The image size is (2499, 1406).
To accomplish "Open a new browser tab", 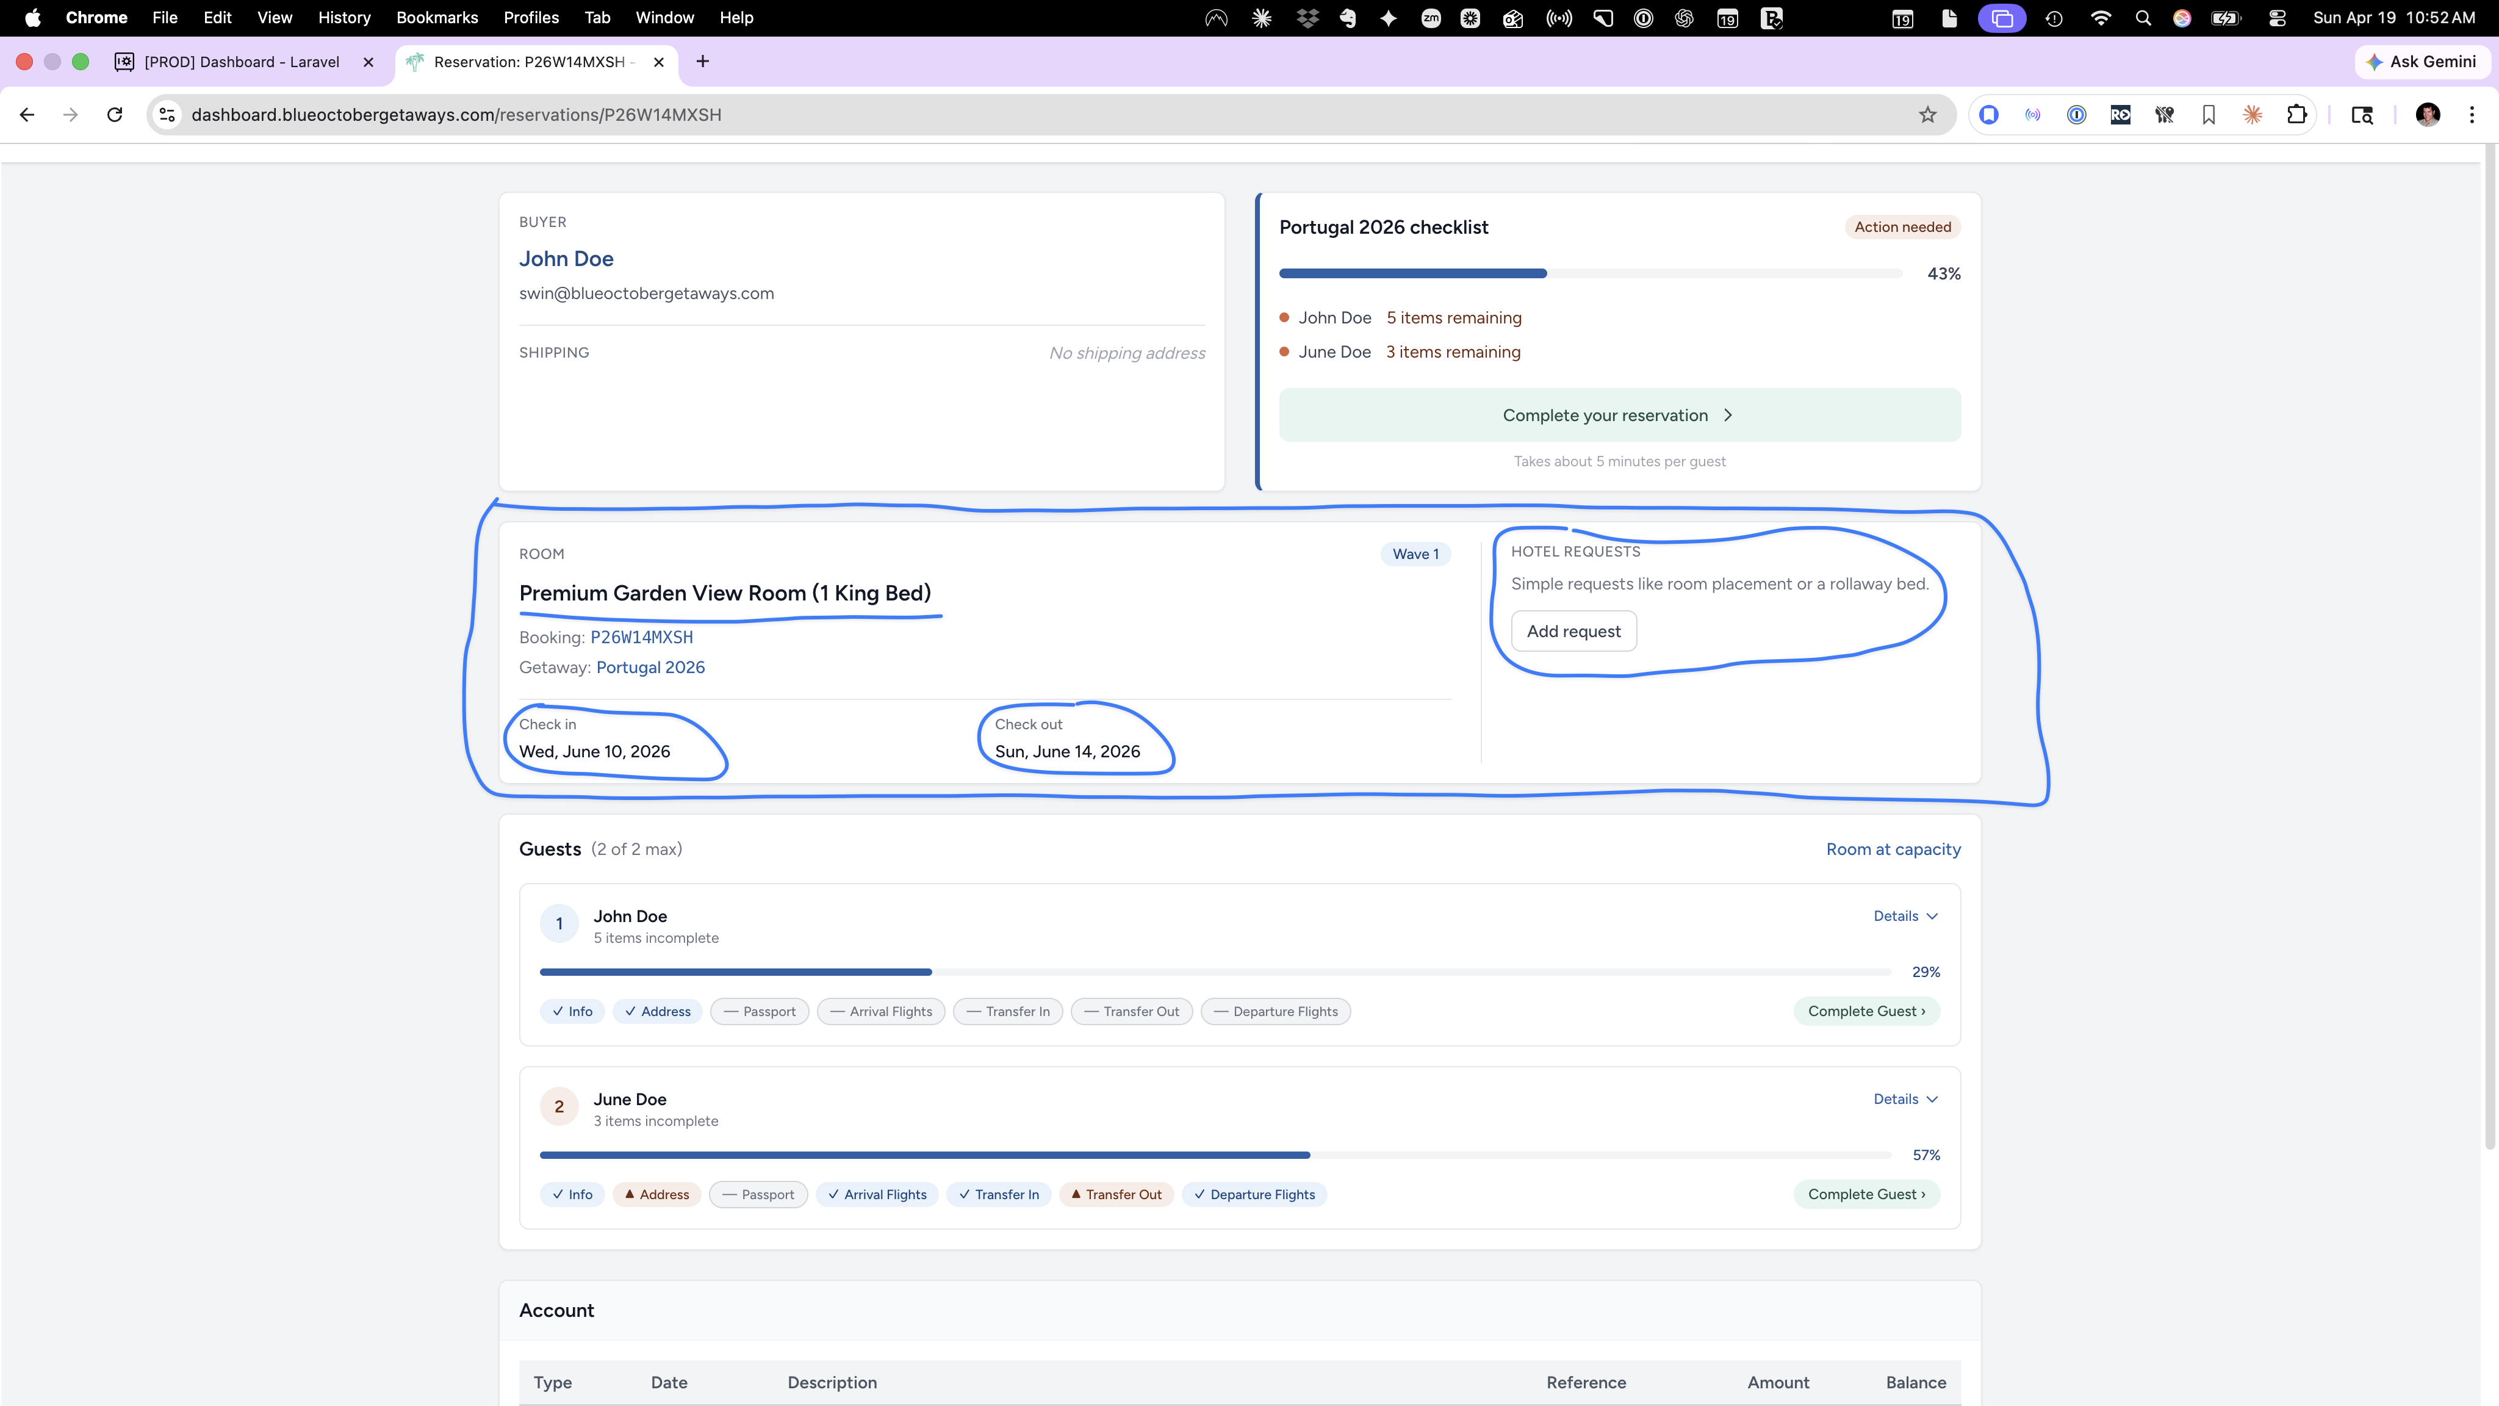I will coord(702,61).
